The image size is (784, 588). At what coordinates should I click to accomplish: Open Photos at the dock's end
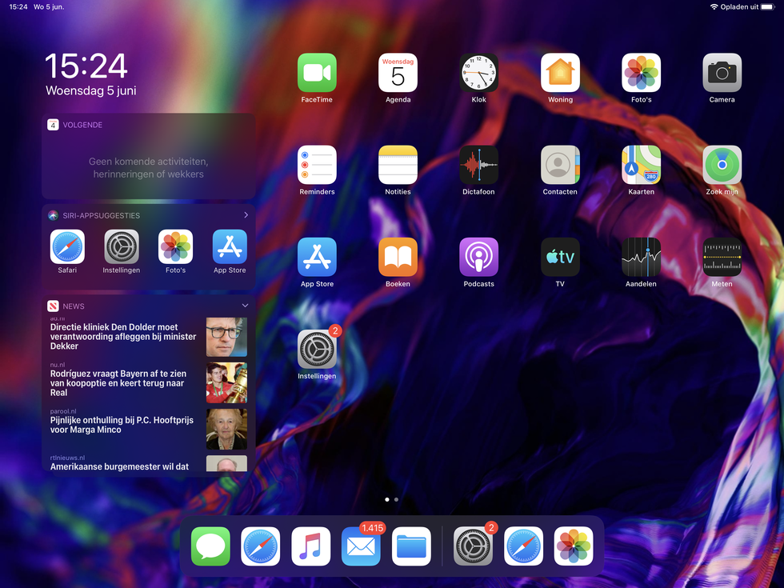click(574, 546)
